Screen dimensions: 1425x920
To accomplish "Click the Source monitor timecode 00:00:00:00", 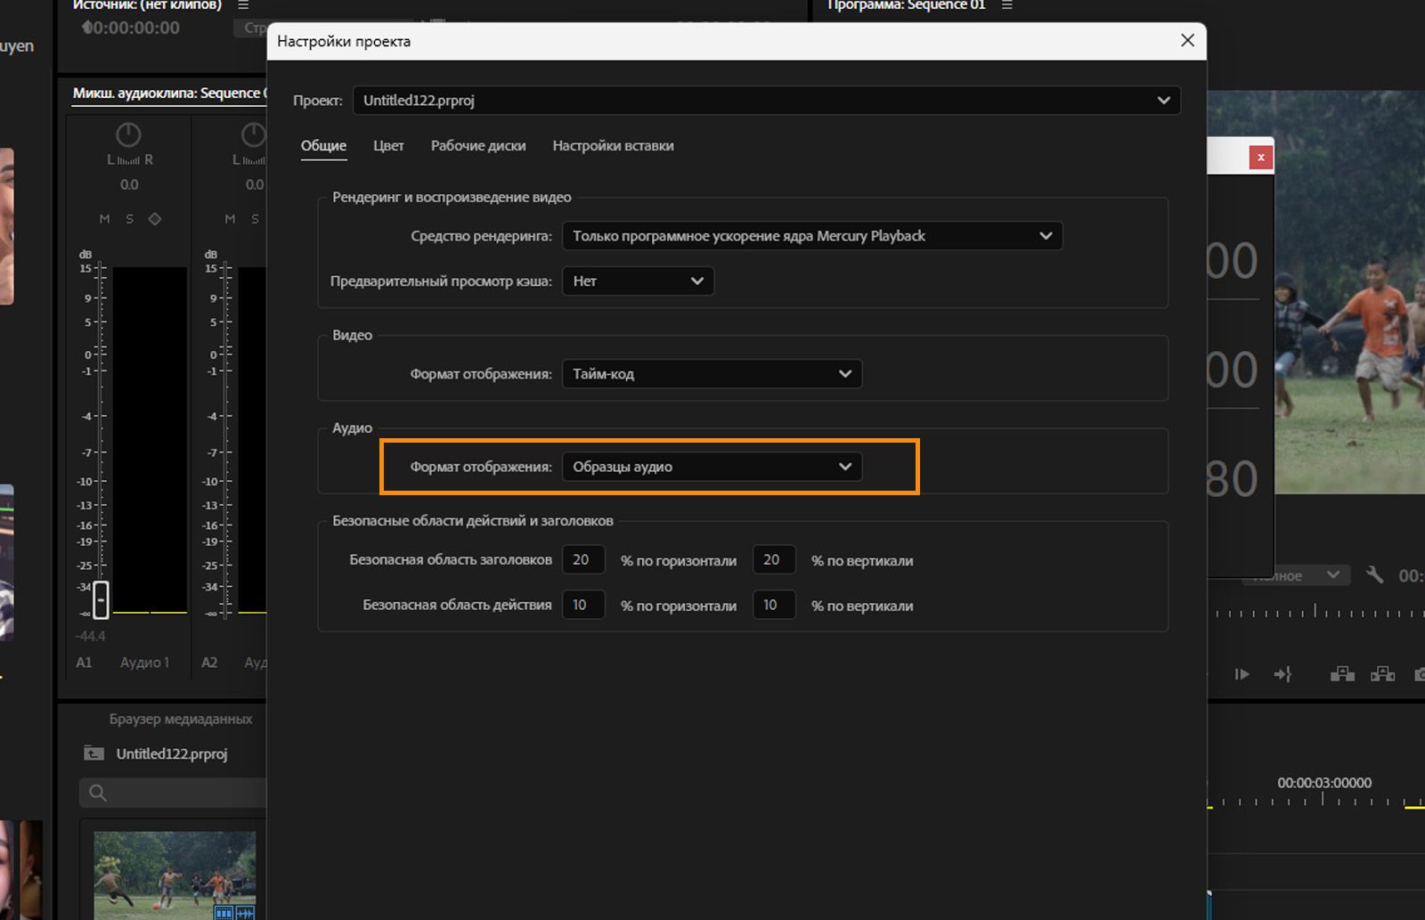I will tap(131, 28).
